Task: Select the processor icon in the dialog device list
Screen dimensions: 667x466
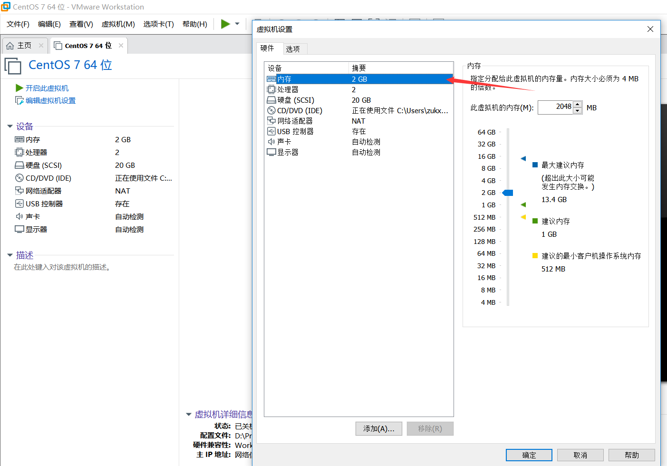Action: tap(271, 89)
